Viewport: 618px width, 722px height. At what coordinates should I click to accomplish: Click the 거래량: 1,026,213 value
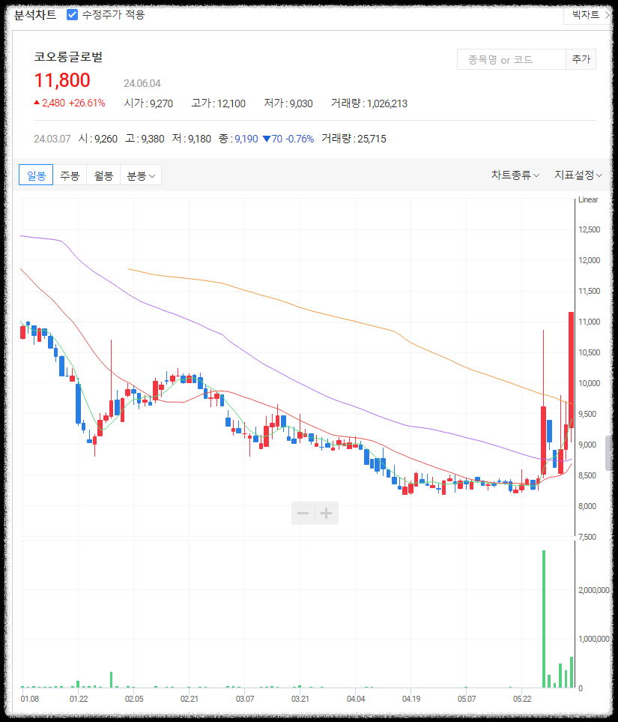[369, 103]
